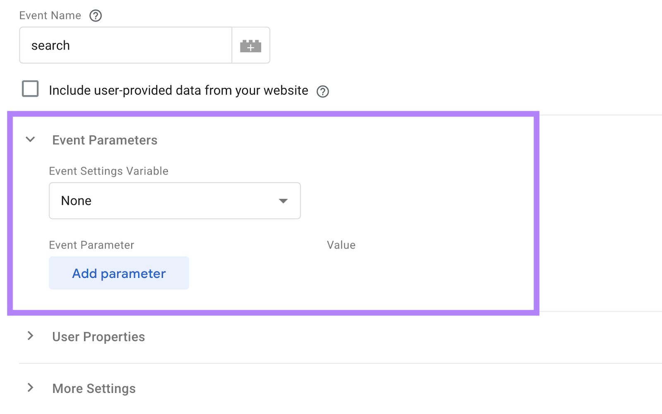Click the Event Parameter column heading
This screenshot has width=662, height=414.
91,245
